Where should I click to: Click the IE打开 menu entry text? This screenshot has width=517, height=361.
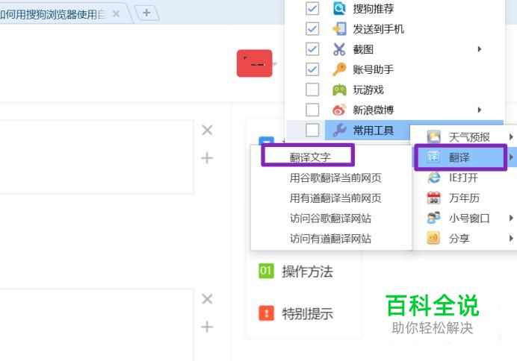pos(463,178)
